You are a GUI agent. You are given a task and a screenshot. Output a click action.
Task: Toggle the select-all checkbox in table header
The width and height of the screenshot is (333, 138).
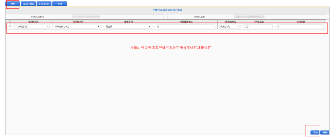[10, 22]
